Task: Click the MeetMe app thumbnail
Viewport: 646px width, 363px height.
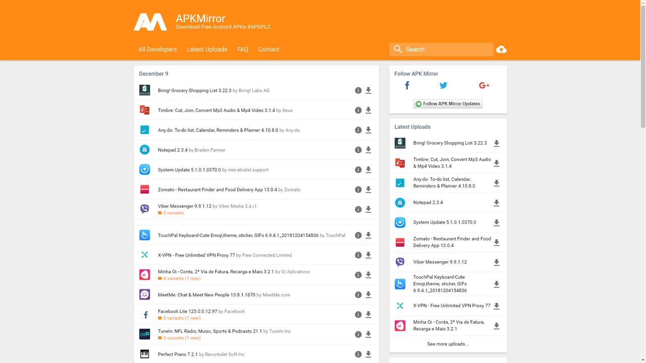Action: [145, 294]
